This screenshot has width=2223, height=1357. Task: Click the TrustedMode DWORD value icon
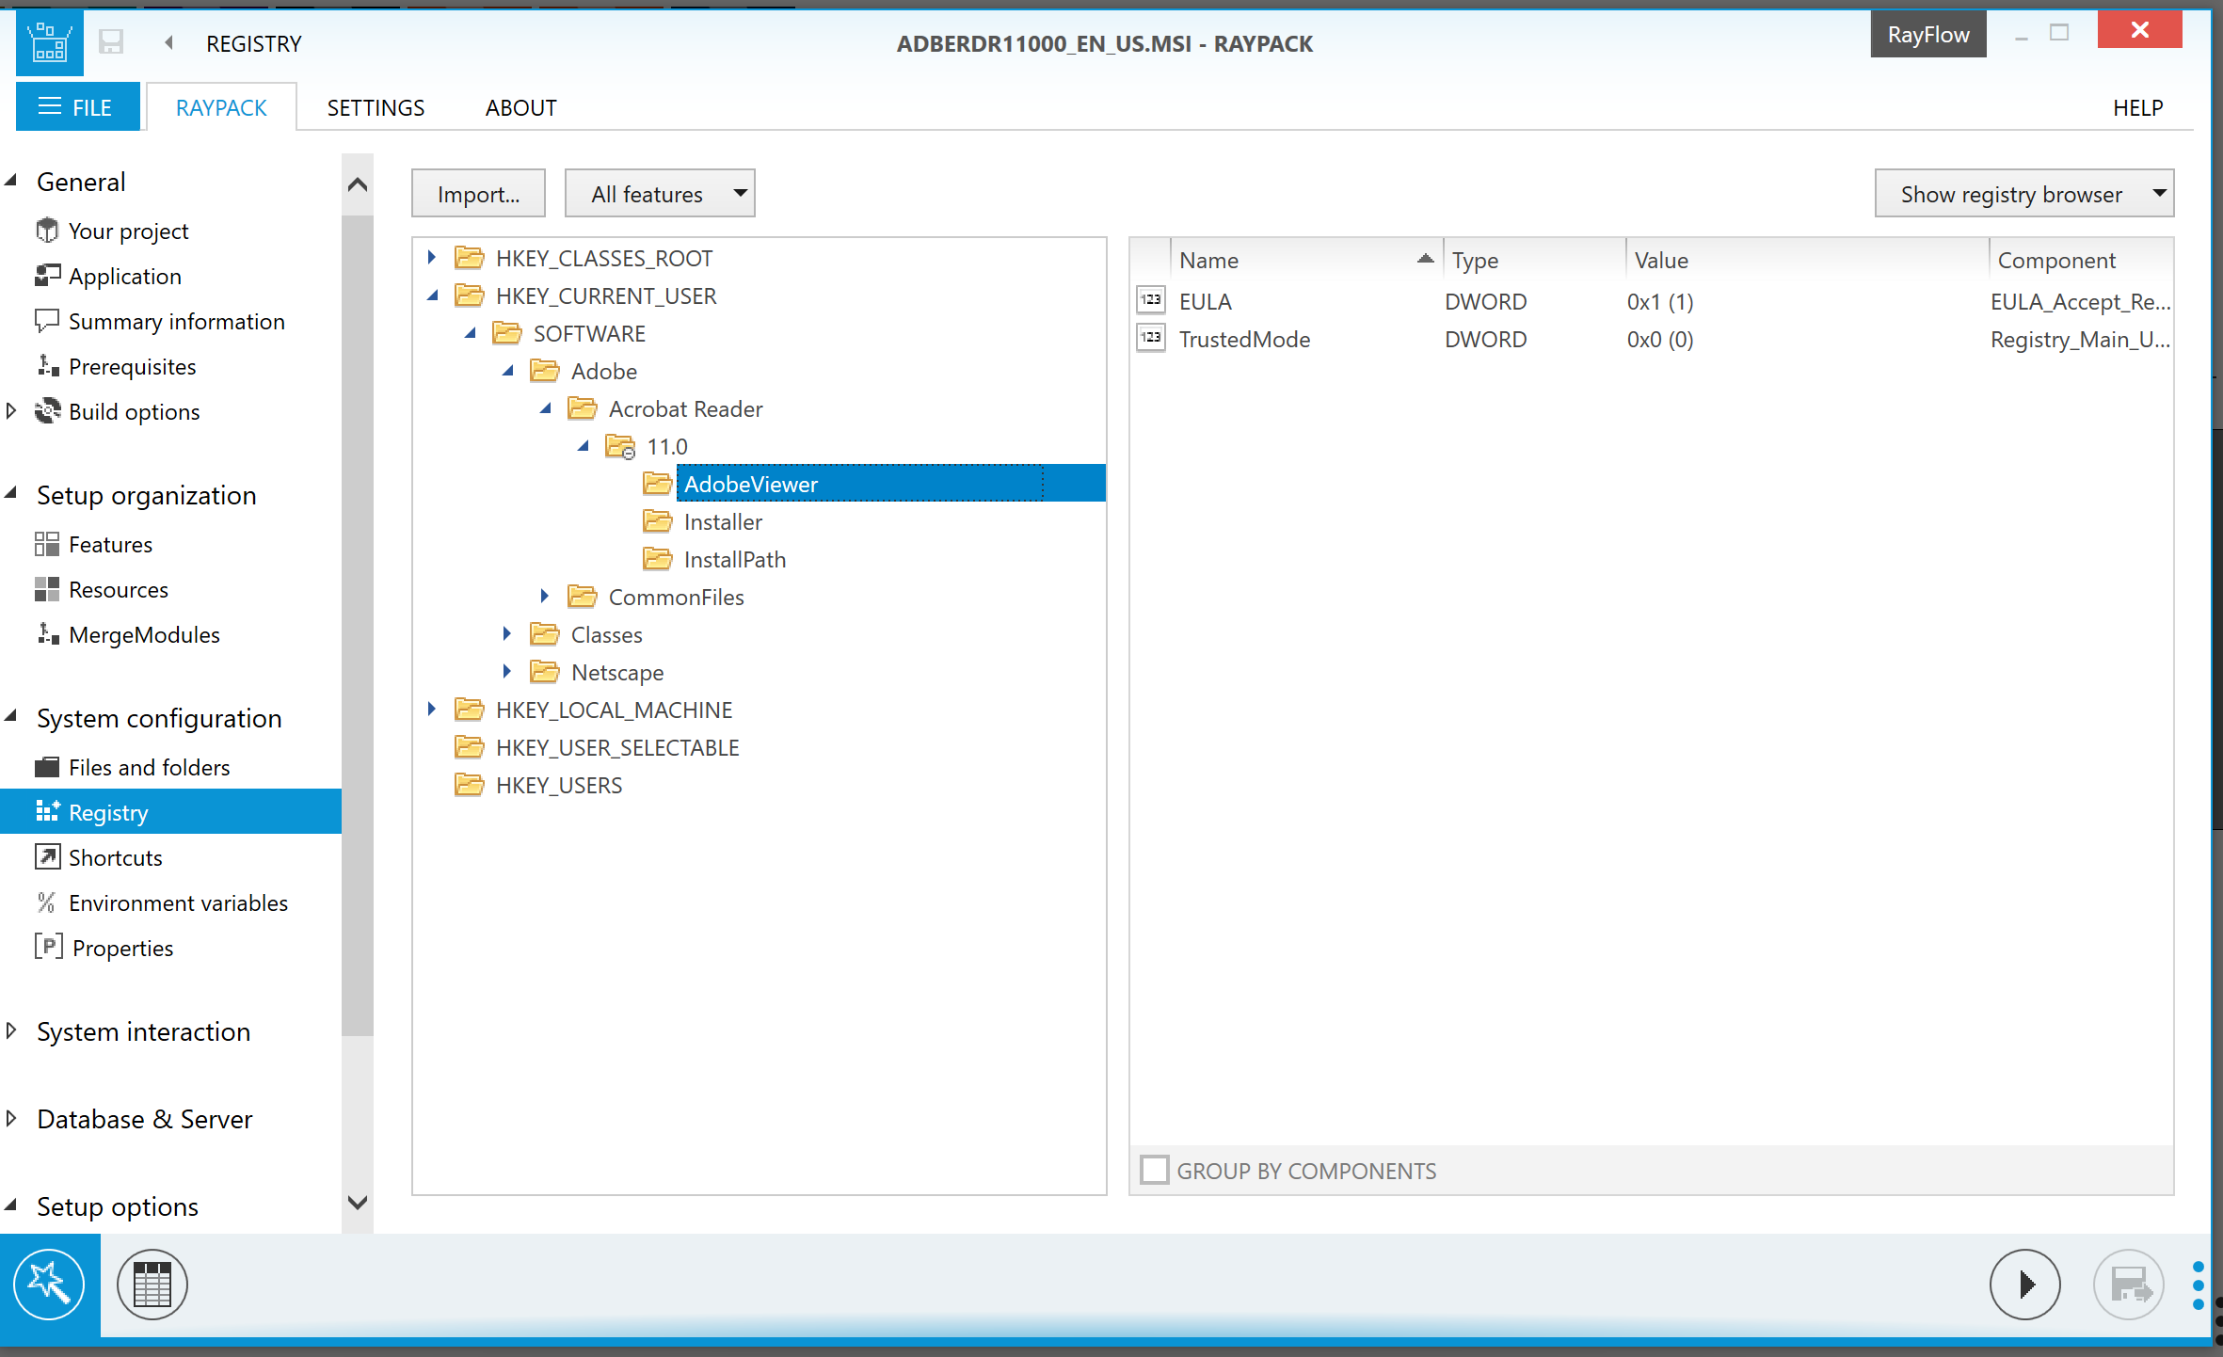click(1151, 339)
